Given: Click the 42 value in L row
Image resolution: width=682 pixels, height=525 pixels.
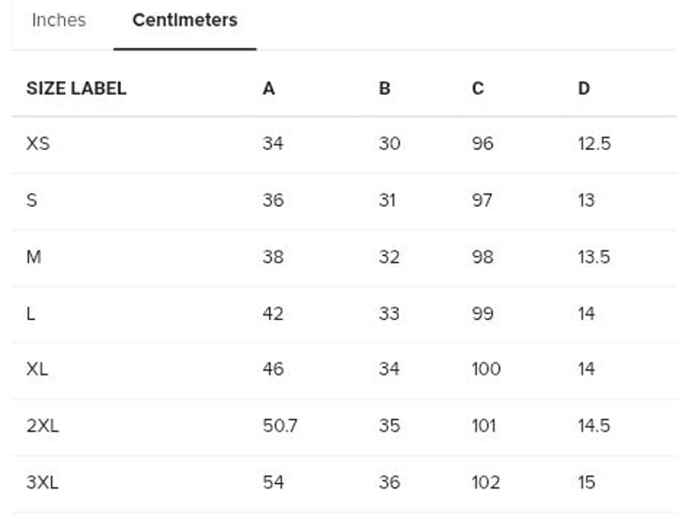Looking at the screenshot, I should (x=273, y=314).
